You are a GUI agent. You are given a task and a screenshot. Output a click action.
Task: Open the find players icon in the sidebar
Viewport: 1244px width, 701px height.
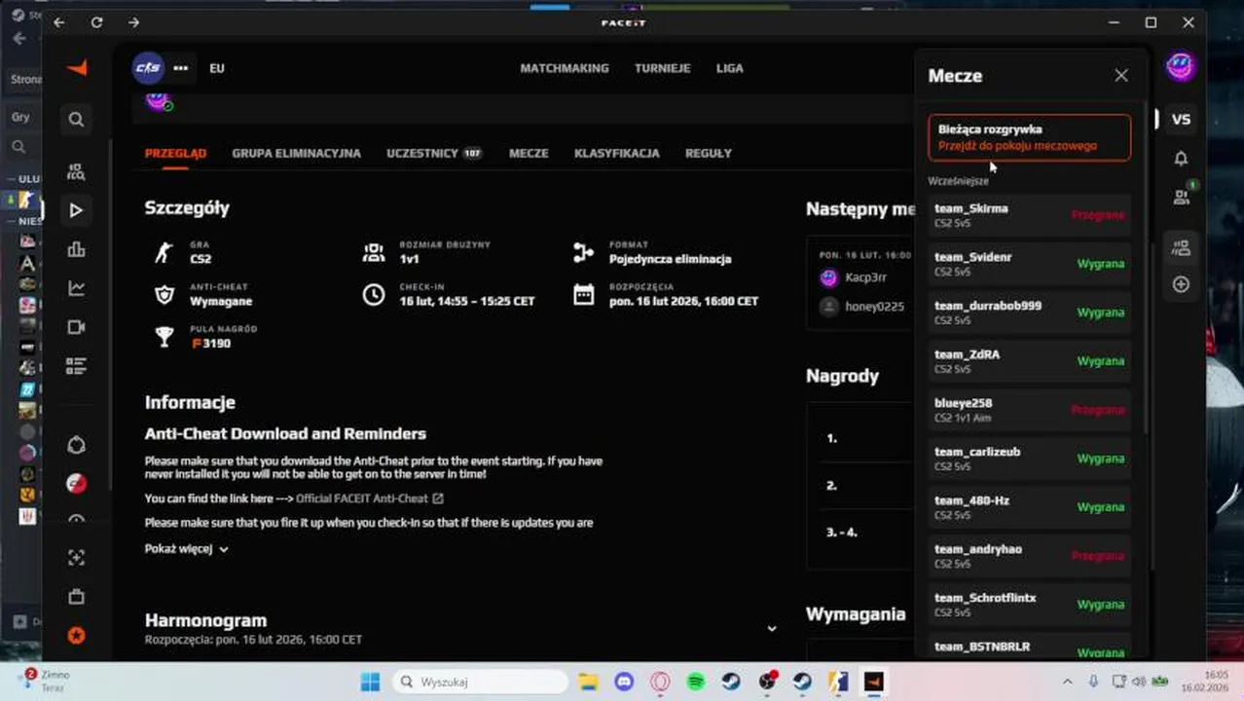pyautogui.click(x=76, y=172)
